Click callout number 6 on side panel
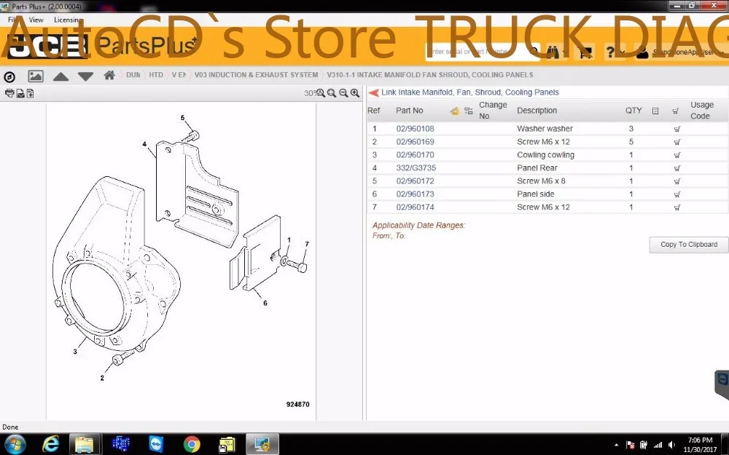The width and height of the screenshot is (729, 455). point(265,303)
